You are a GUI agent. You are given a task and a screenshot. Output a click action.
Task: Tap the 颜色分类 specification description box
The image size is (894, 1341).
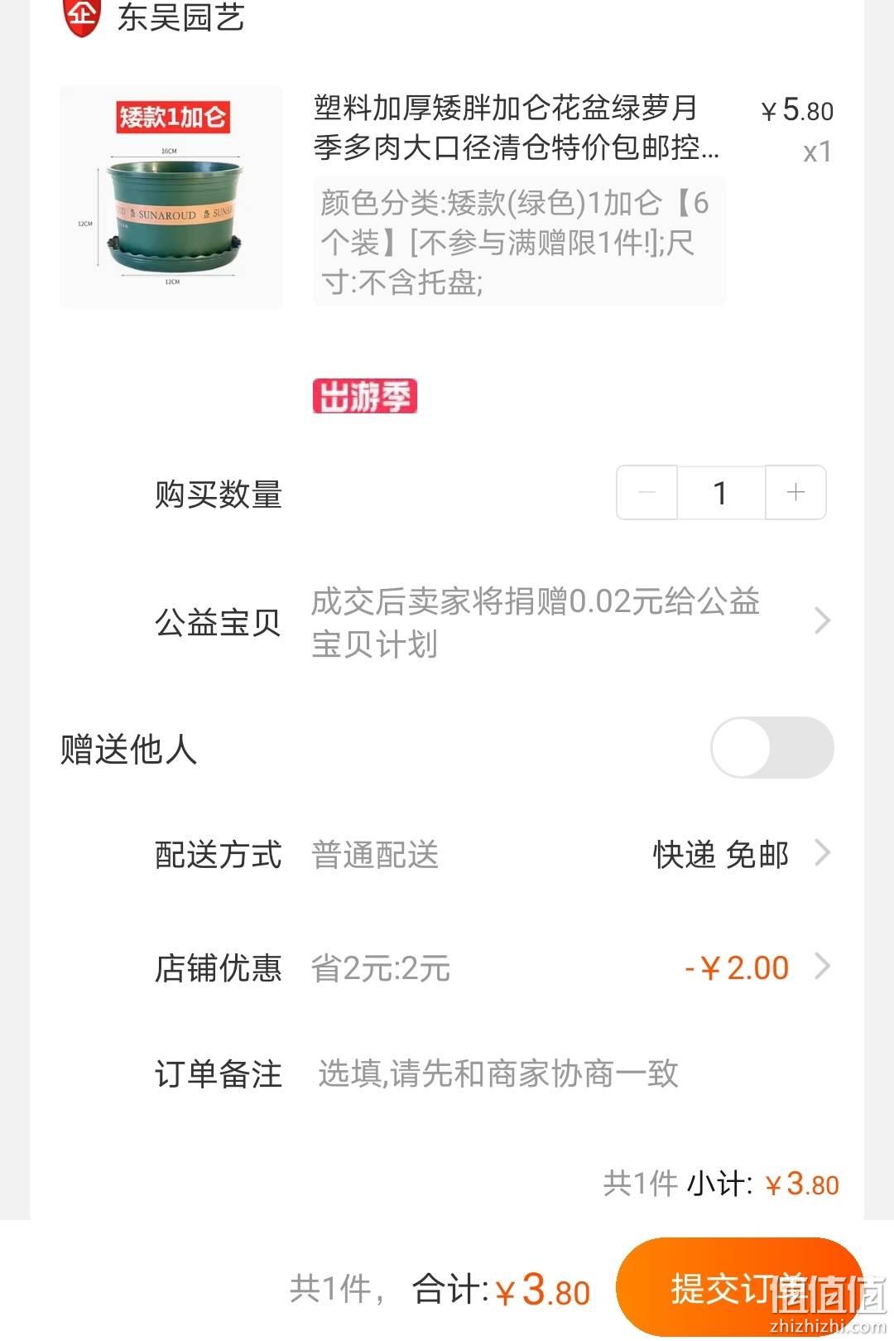[x=519, y=241]
